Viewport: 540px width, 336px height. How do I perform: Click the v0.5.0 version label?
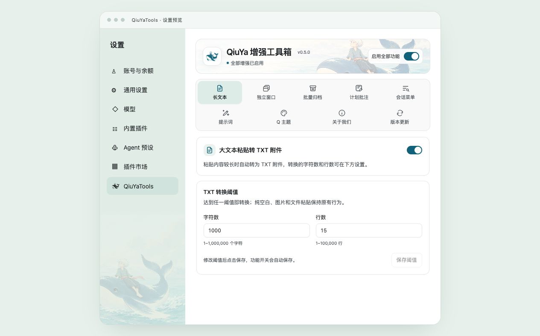pyautogui.click(x=304, y=52)
